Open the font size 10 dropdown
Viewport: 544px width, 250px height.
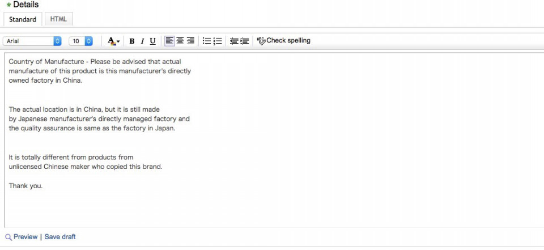pos(80,41)
